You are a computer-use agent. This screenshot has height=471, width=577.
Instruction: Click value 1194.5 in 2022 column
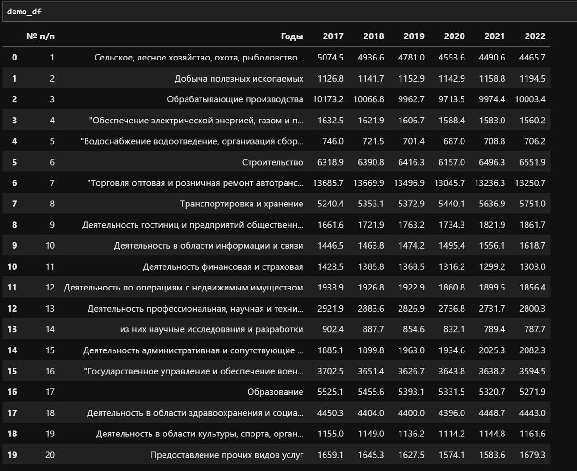click(533, 78)
